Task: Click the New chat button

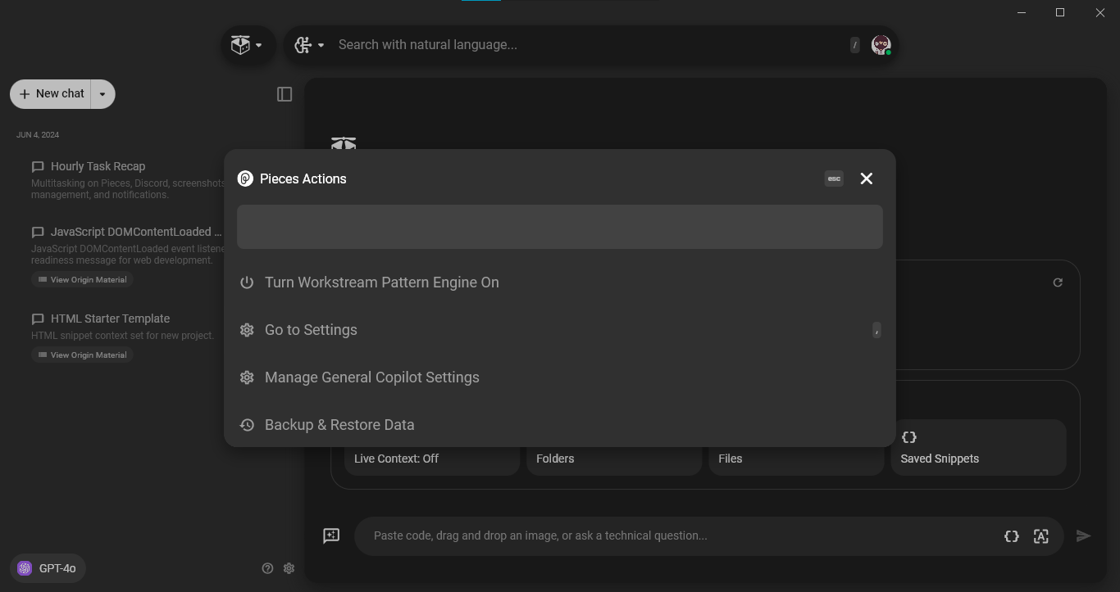Action: (49, 94)
